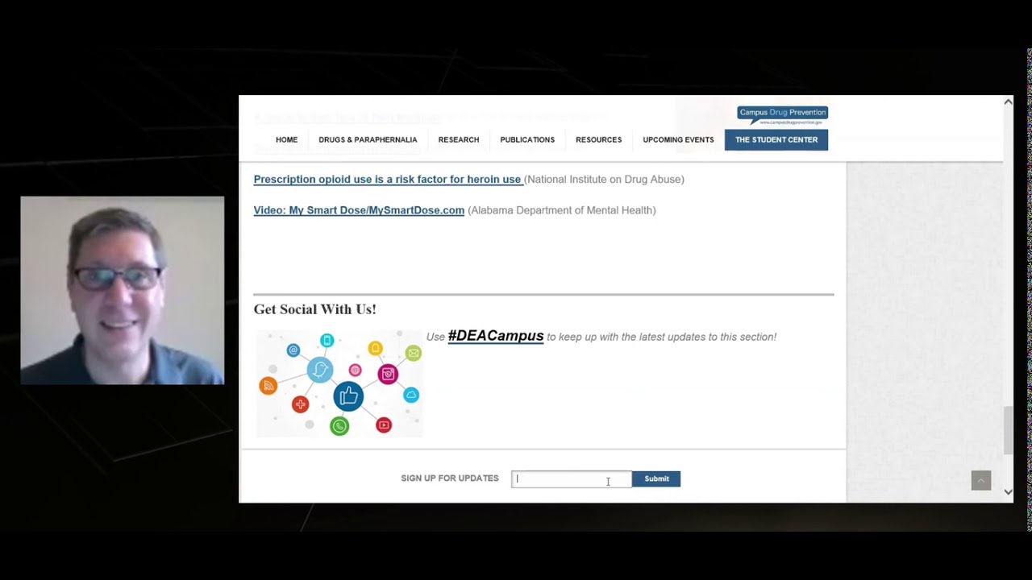This screenshot has width=1032, height=580.
Task: Click the green phone icon in graphic
Action: point(339,426)
